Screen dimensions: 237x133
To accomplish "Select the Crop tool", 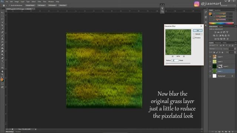I will [2, 25].
